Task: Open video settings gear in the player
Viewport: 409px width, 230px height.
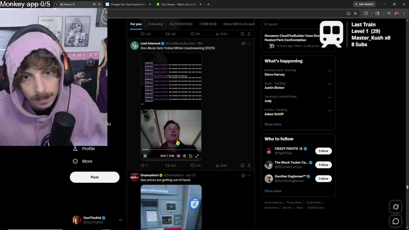Action: (x=184, y=156)
